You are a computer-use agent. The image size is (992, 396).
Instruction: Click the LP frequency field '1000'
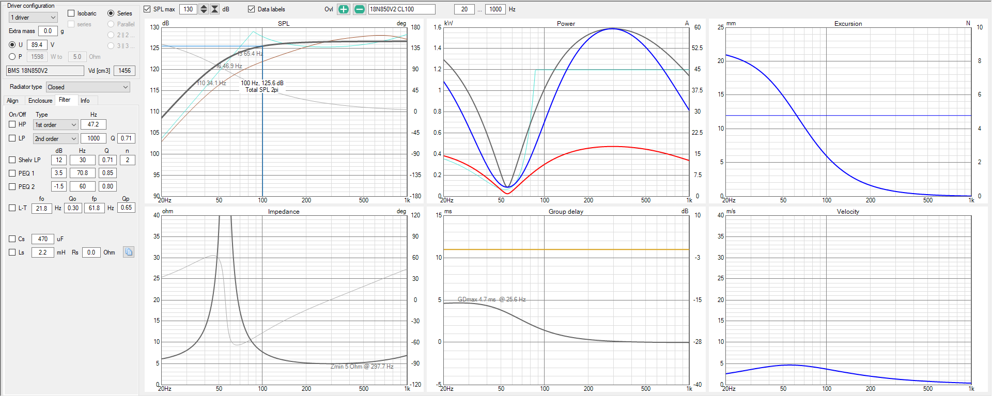[94, 138]
